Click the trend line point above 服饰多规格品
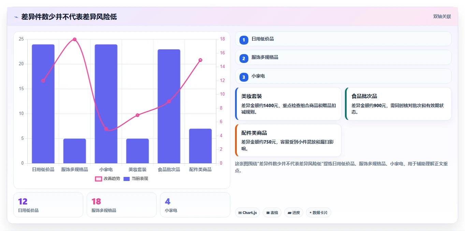The width and height of the screenshot is (465, 231). point(75,39)
